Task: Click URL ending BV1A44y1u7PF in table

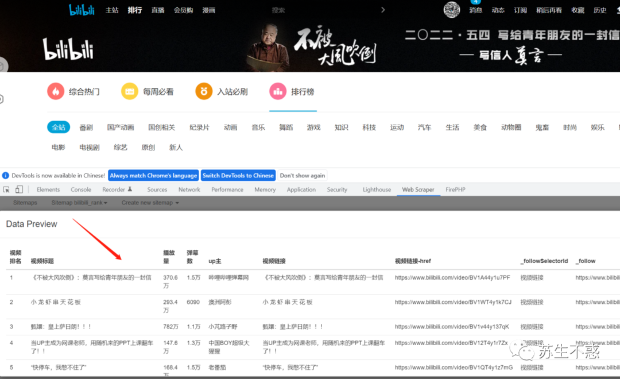Action: click(x=452, y=277)
